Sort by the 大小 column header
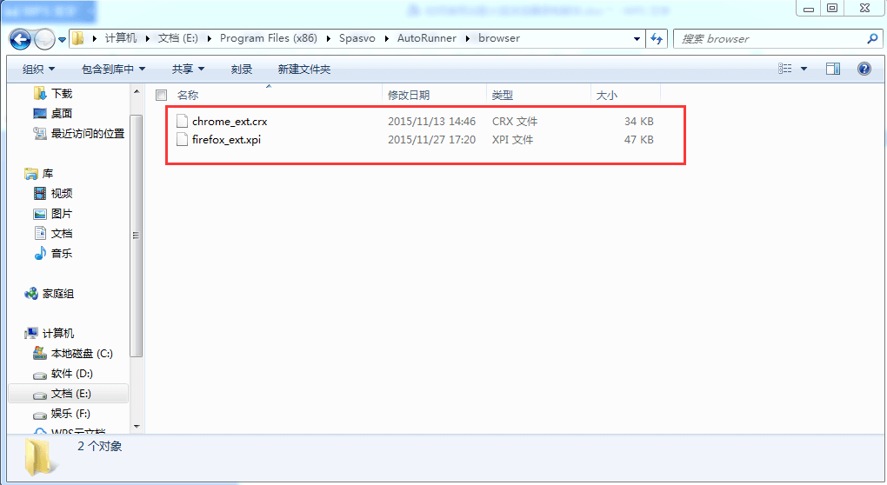887x485 pixels. coord(606,95)
